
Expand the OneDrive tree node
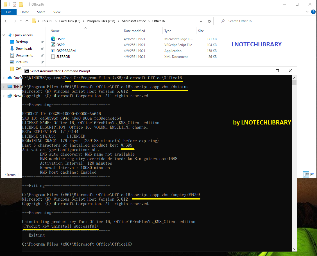[x=4, y=78]
